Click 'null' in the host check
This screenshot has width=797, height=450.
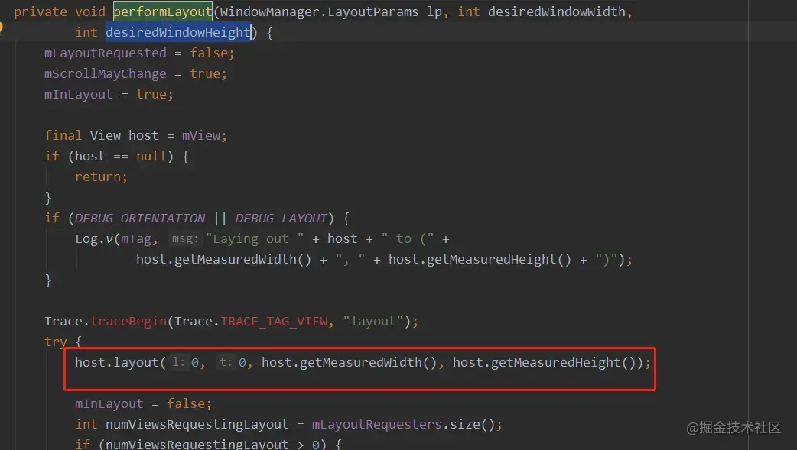pyautogui.click(x=151, y=157)
